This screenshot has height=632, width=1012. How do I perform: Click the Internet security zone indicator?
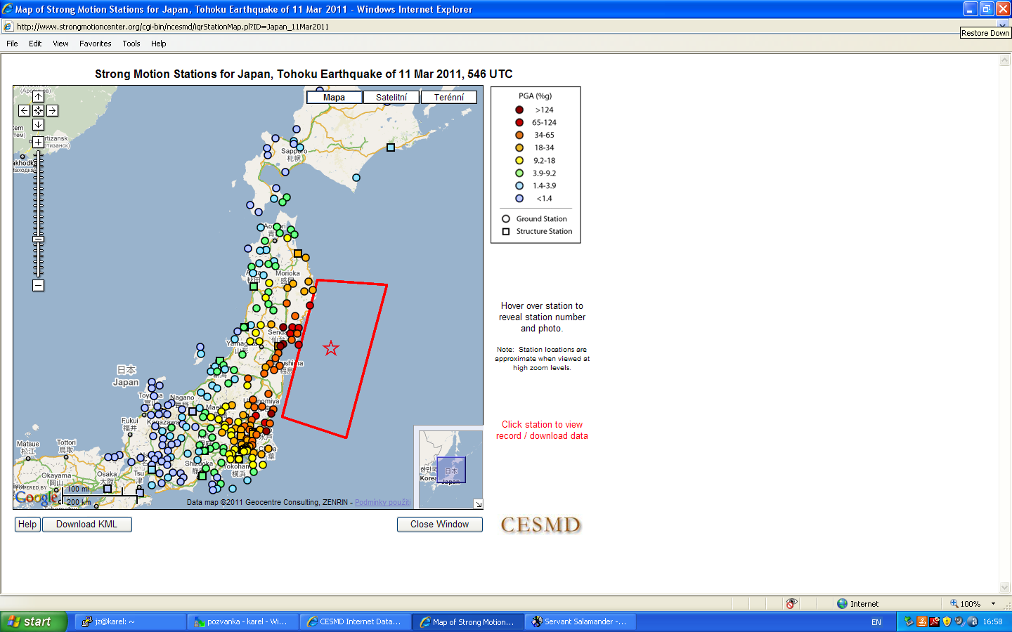pos(857,604)
